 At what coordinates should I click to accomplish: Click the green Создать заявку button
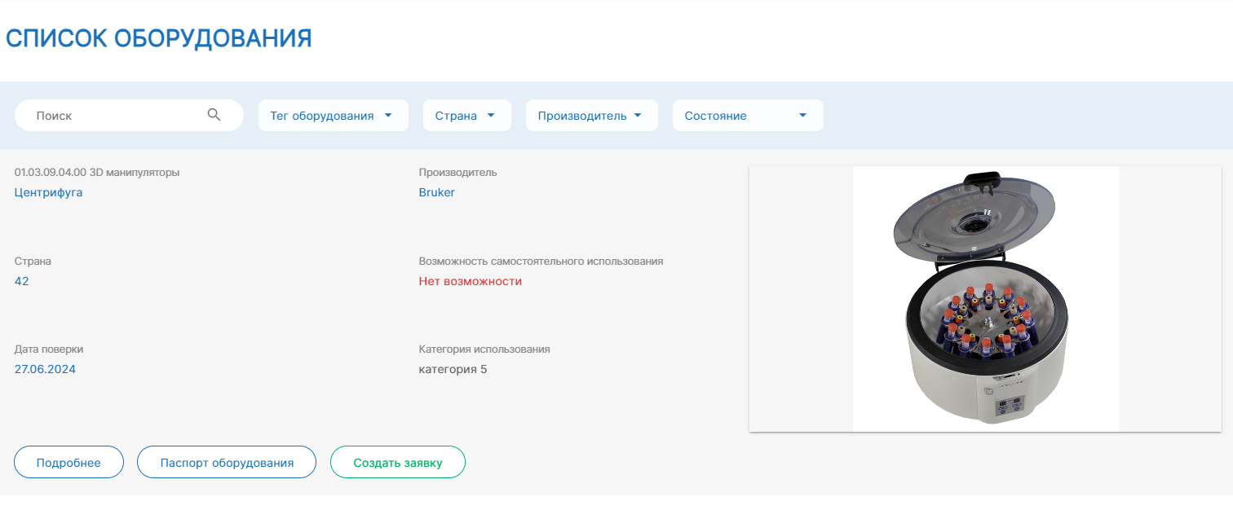pyautogui.click(x=398, y=463)
